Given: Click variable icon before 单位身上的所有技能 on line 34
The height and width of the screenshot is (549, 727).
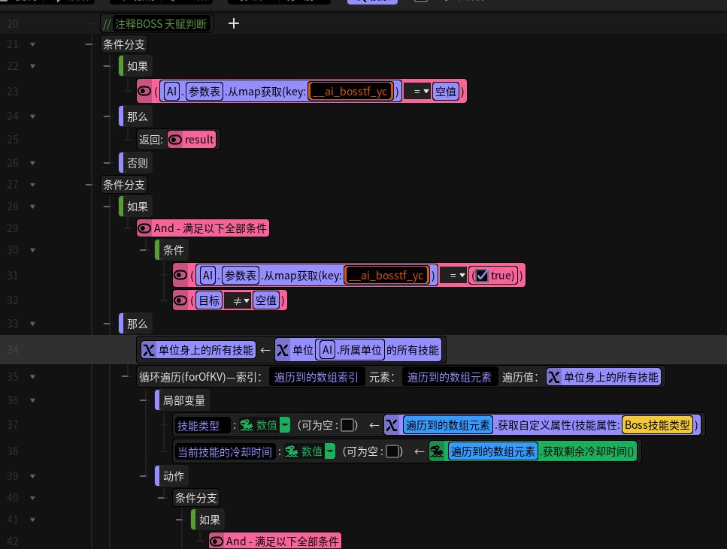Looking at the screenshot, I should pos(148,350).
